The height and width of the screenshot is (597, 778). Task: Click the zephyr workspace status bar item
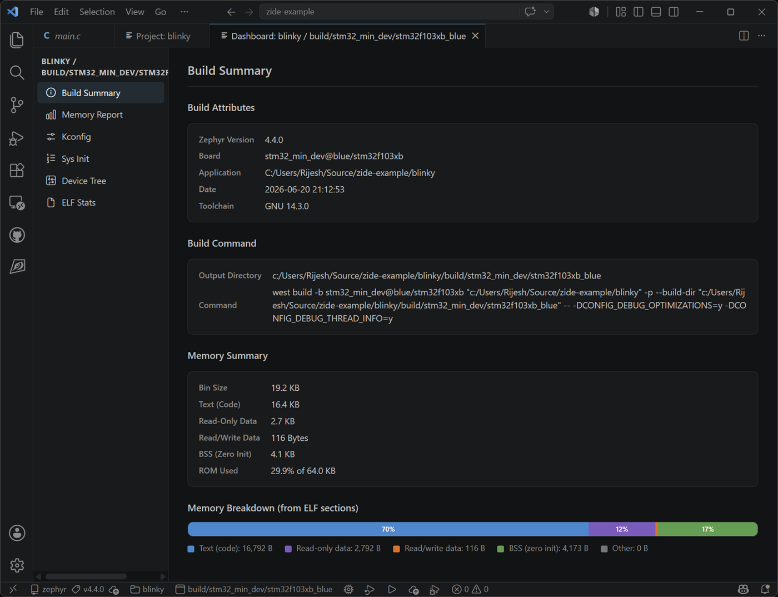(48, 589)
